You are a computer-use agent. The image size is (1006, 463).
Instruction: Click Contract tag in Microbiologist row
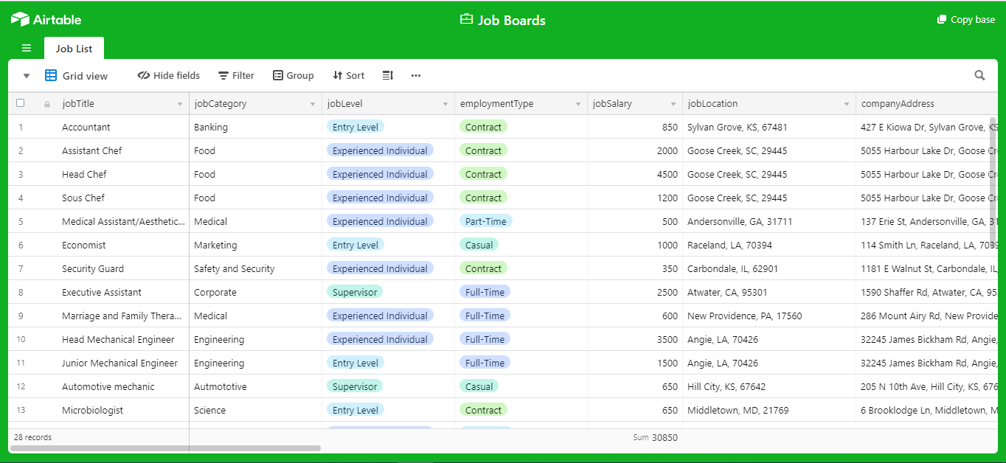tap(483, 410)
